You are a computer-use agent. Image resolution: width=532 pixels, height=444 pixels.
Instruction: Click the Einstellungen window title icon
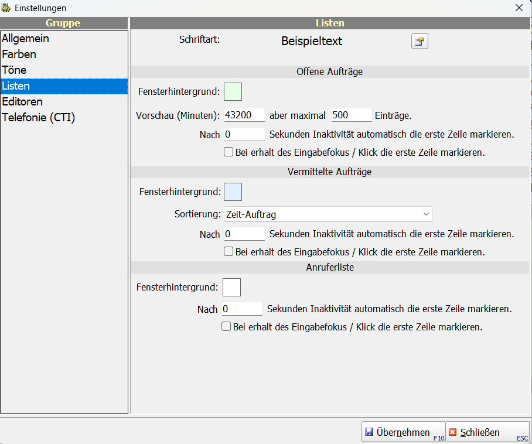[x=6, y=8]
